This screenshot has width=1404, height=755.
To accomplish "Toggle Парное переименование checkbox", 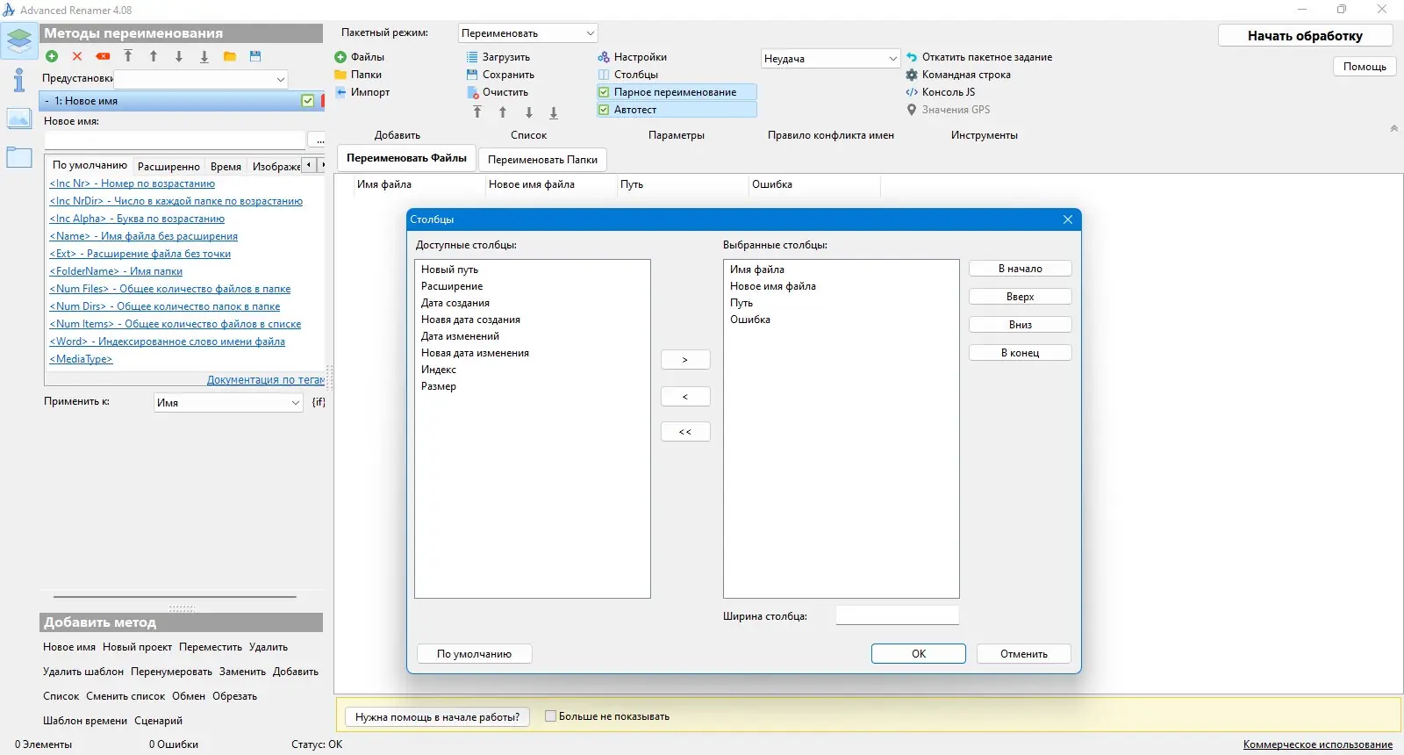I will (604, 92).
